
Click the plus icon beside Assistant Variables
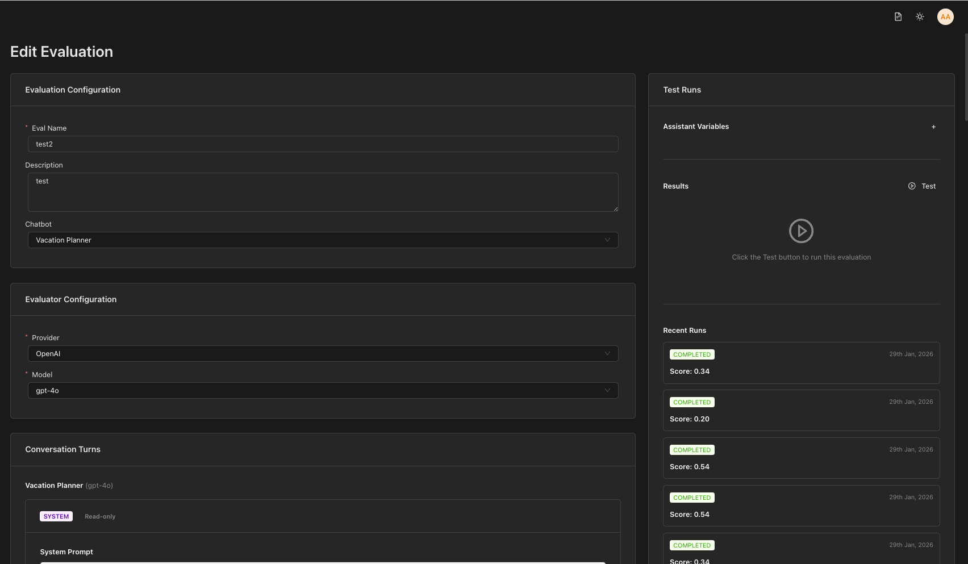(x=933, y=126)
